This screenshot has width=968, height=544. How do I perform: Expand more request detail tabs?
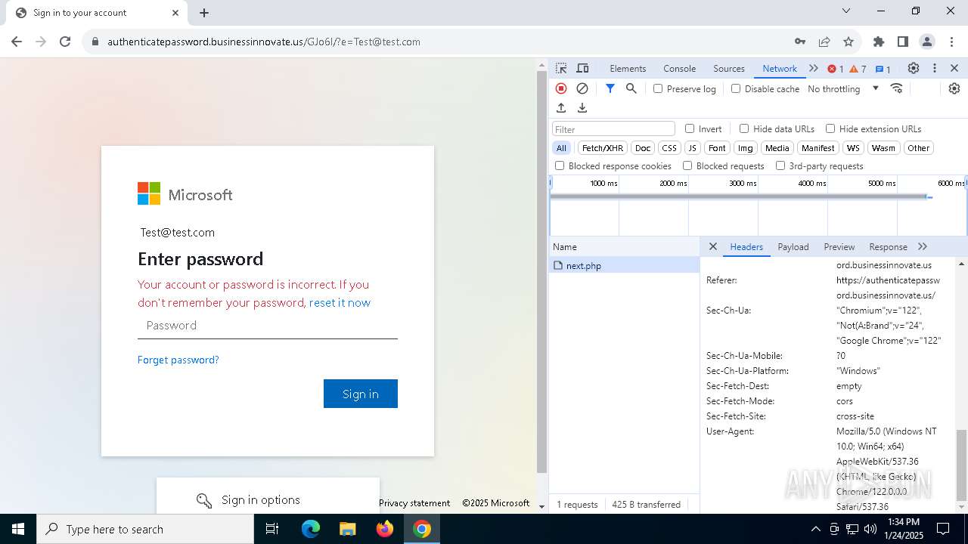pos(923,246)
